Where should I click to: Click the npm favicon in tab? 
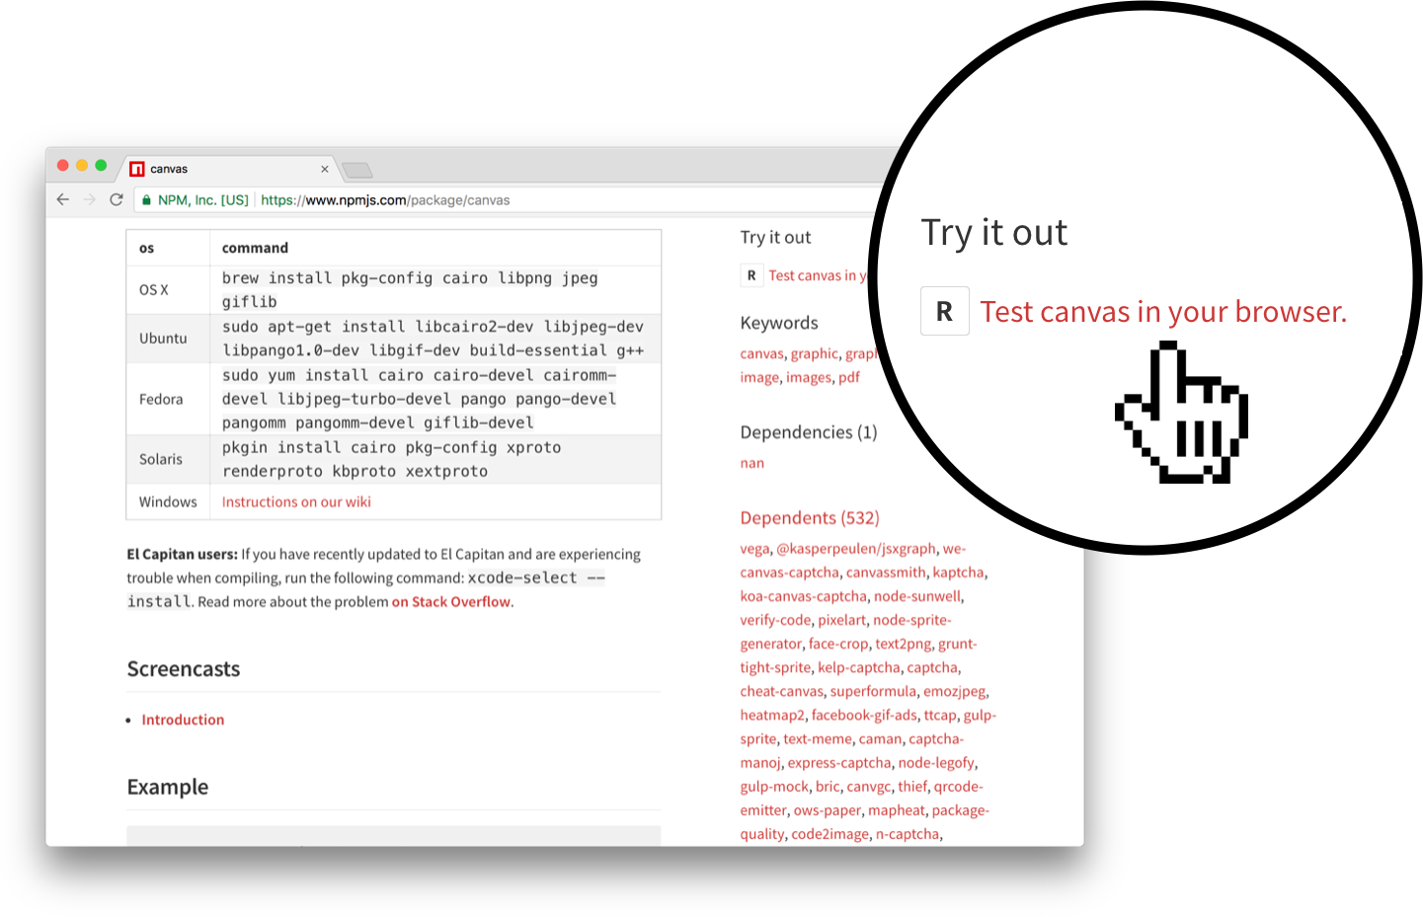click(137, 169)
